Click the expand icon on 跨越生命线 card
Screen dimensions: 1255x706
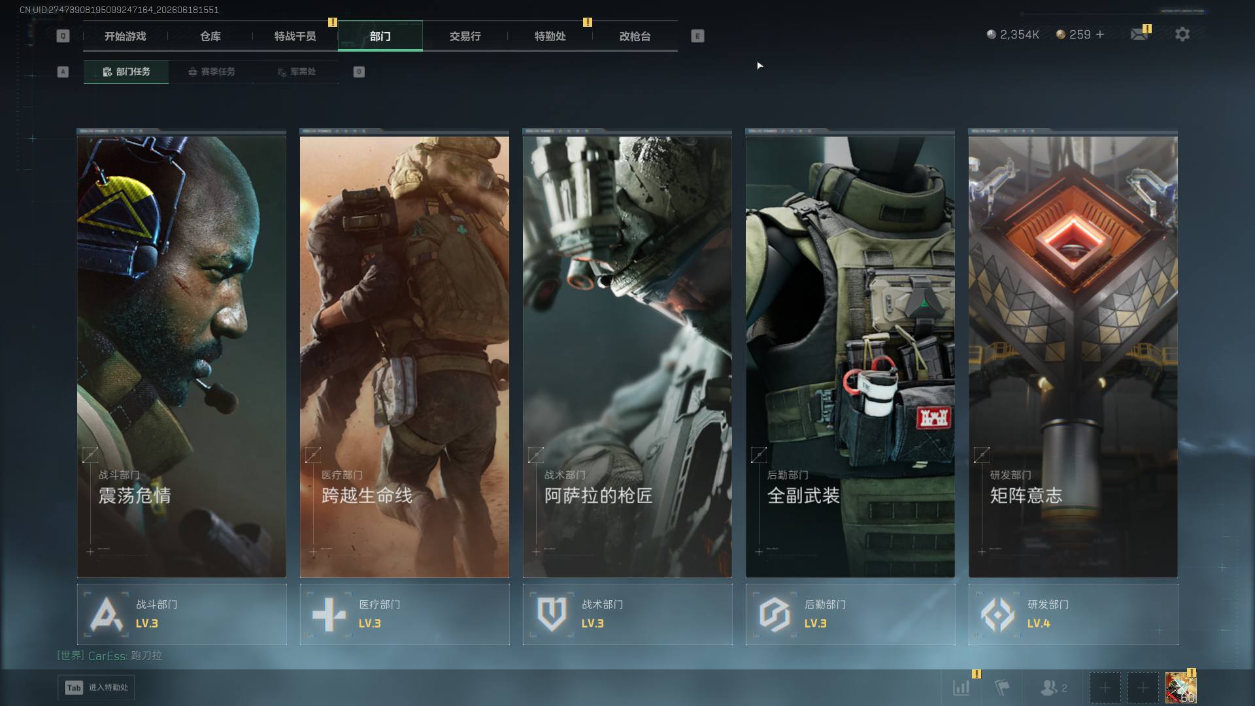tap(313, 454)
